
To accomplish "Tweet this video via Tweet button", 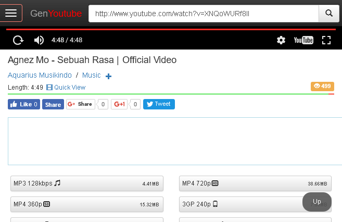I will coord(159,104).
